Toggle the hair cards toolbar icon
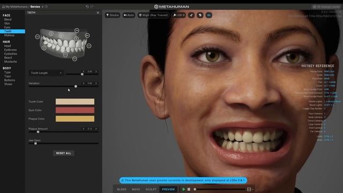Screen dimensions: 343x193 200,15
